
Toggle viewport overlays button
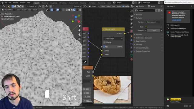pyautogui.click(x=58, y=10)
